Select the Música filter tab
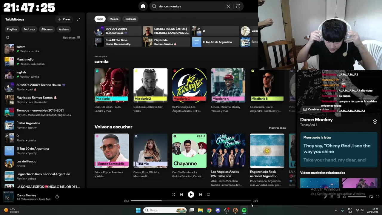 [x=114, y=19]
